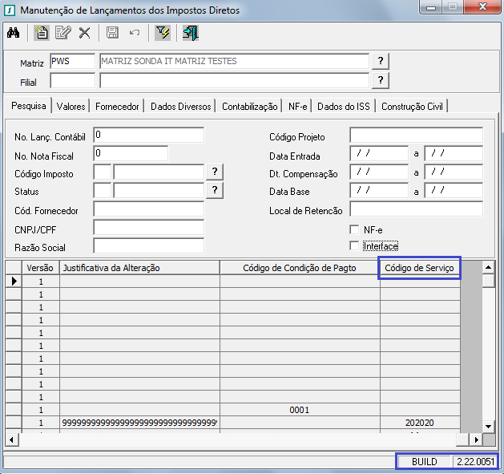Go to the Contabilização tab
The image size is (504, 474).
250,107
